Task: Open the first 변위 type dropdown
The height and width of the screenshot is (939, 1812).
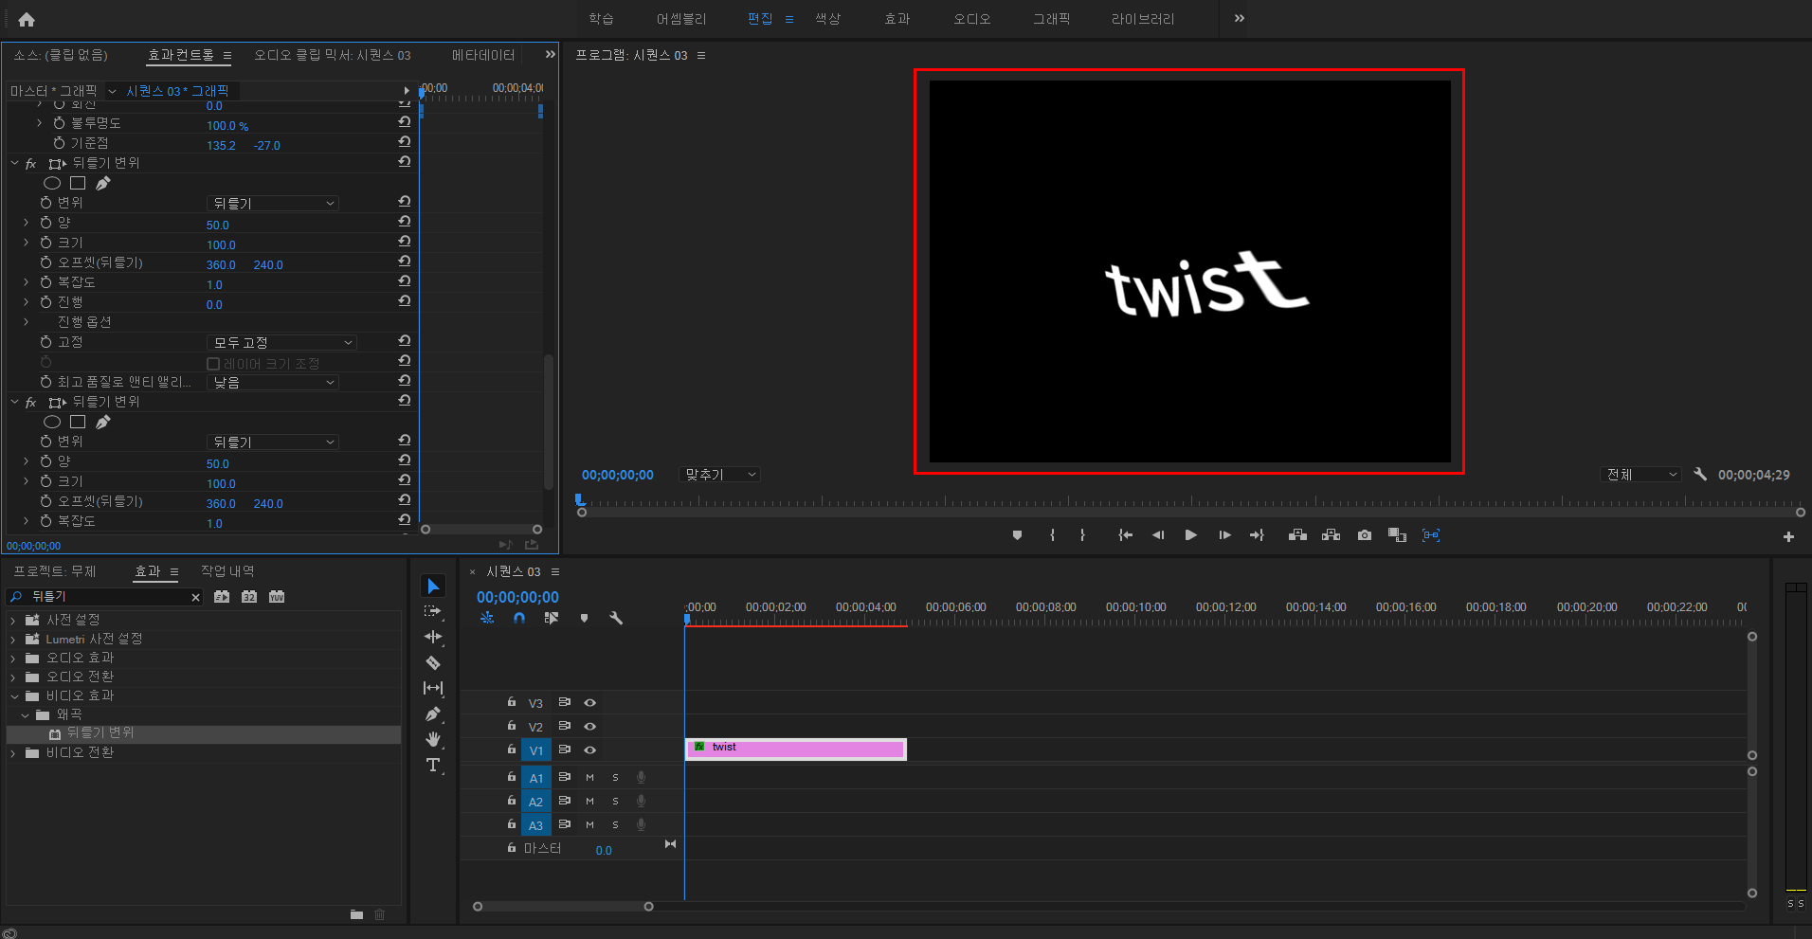Action: 272,203
